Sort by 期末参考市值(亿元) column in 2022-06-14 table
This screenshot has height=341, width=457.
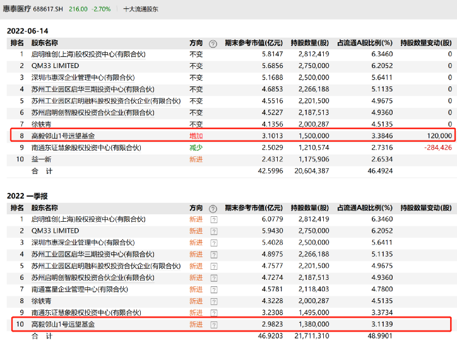pyautogui.click(x=252, y=43)
